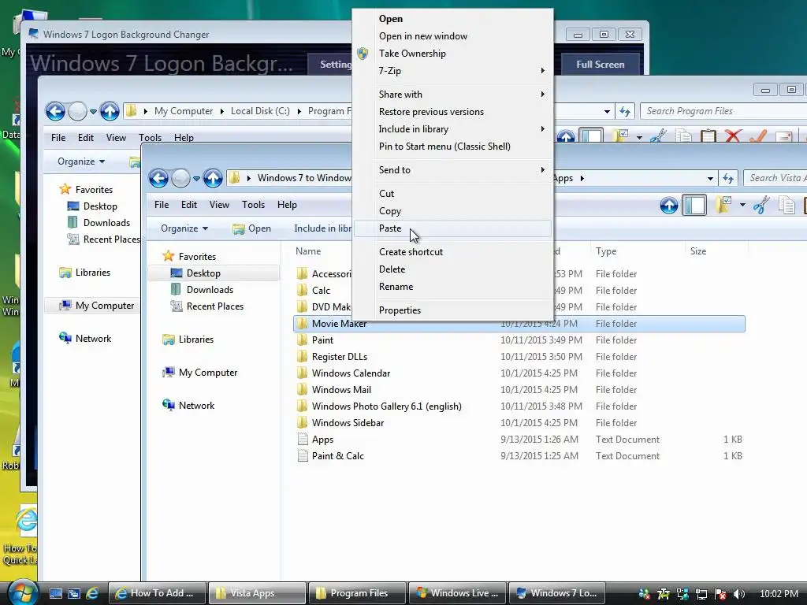This screenshot has width=807, height=605.
Task: Click clipboard Paste icon in Program Files toolbar
Action: pos(708,135)
